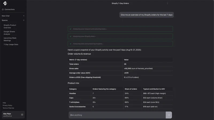The height and width of the screenshot is (120, 214).
Task: Select the gross sales value ≈$2,300
Action: point(128,69)
